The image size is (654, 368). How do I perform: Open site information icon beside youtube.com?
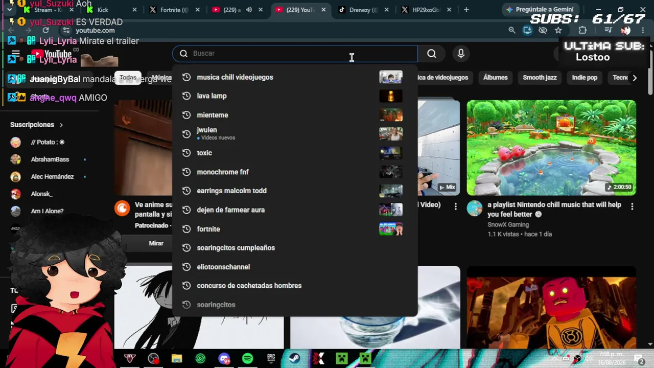click(66, 31)
